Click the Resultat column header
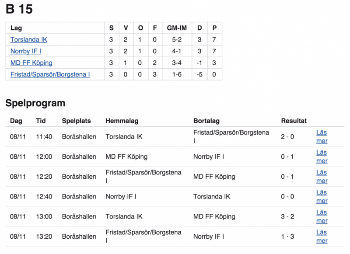The width and height of the screenshot is (350, 254). tap(294, 121)
